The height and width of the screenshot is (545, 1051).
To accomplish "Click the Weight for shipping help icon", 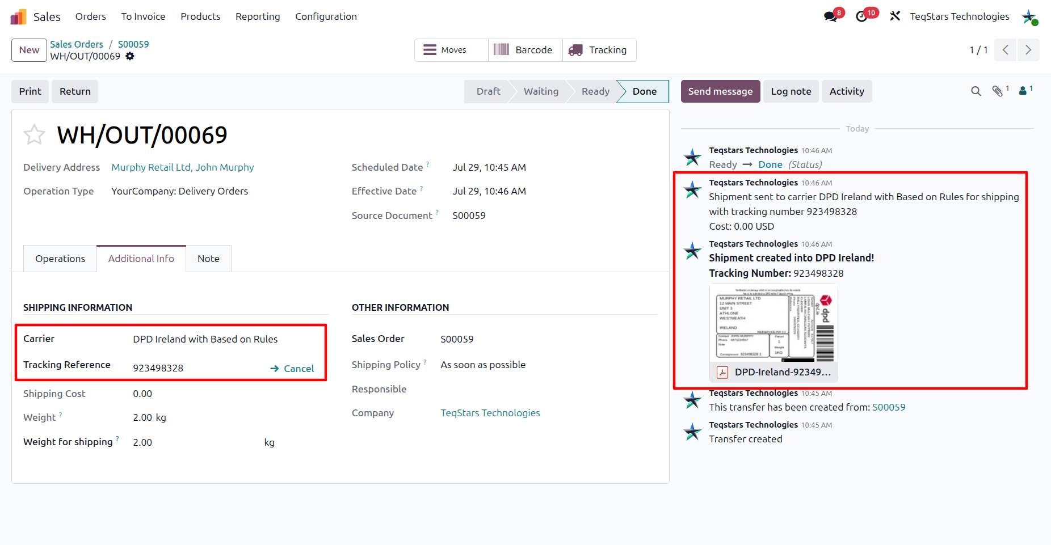I will point(117,439).
